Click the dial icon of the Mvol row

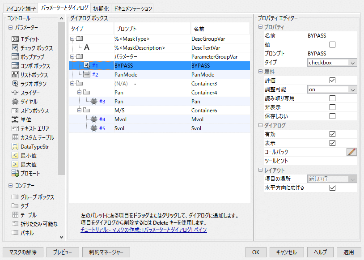pyautogui.click(x=94, y=119)
